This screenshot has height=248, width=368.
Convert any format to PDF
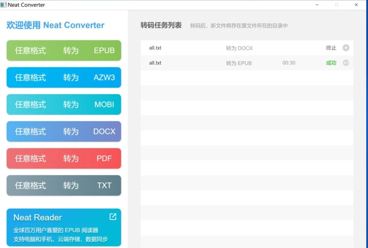coord(64,159)
